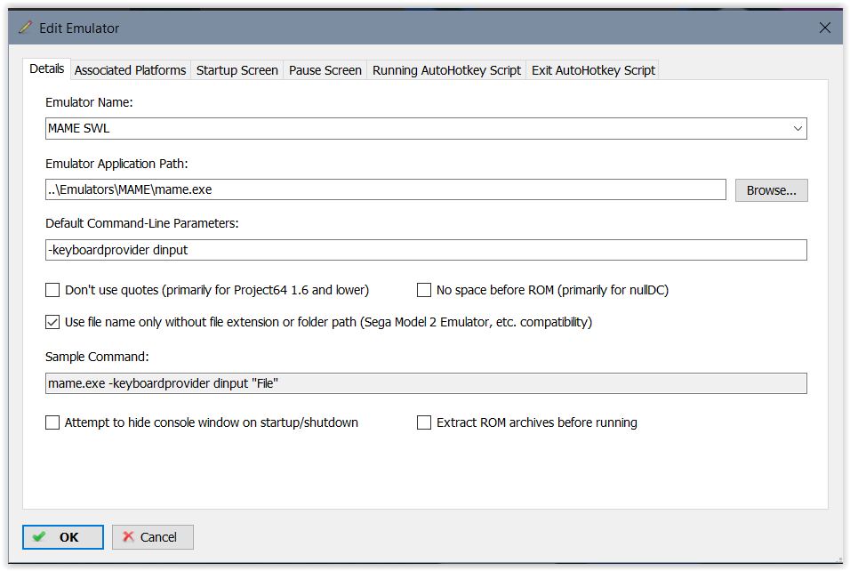Click the Sample Command: label
The image size is (850, 571).
point(97,357)
